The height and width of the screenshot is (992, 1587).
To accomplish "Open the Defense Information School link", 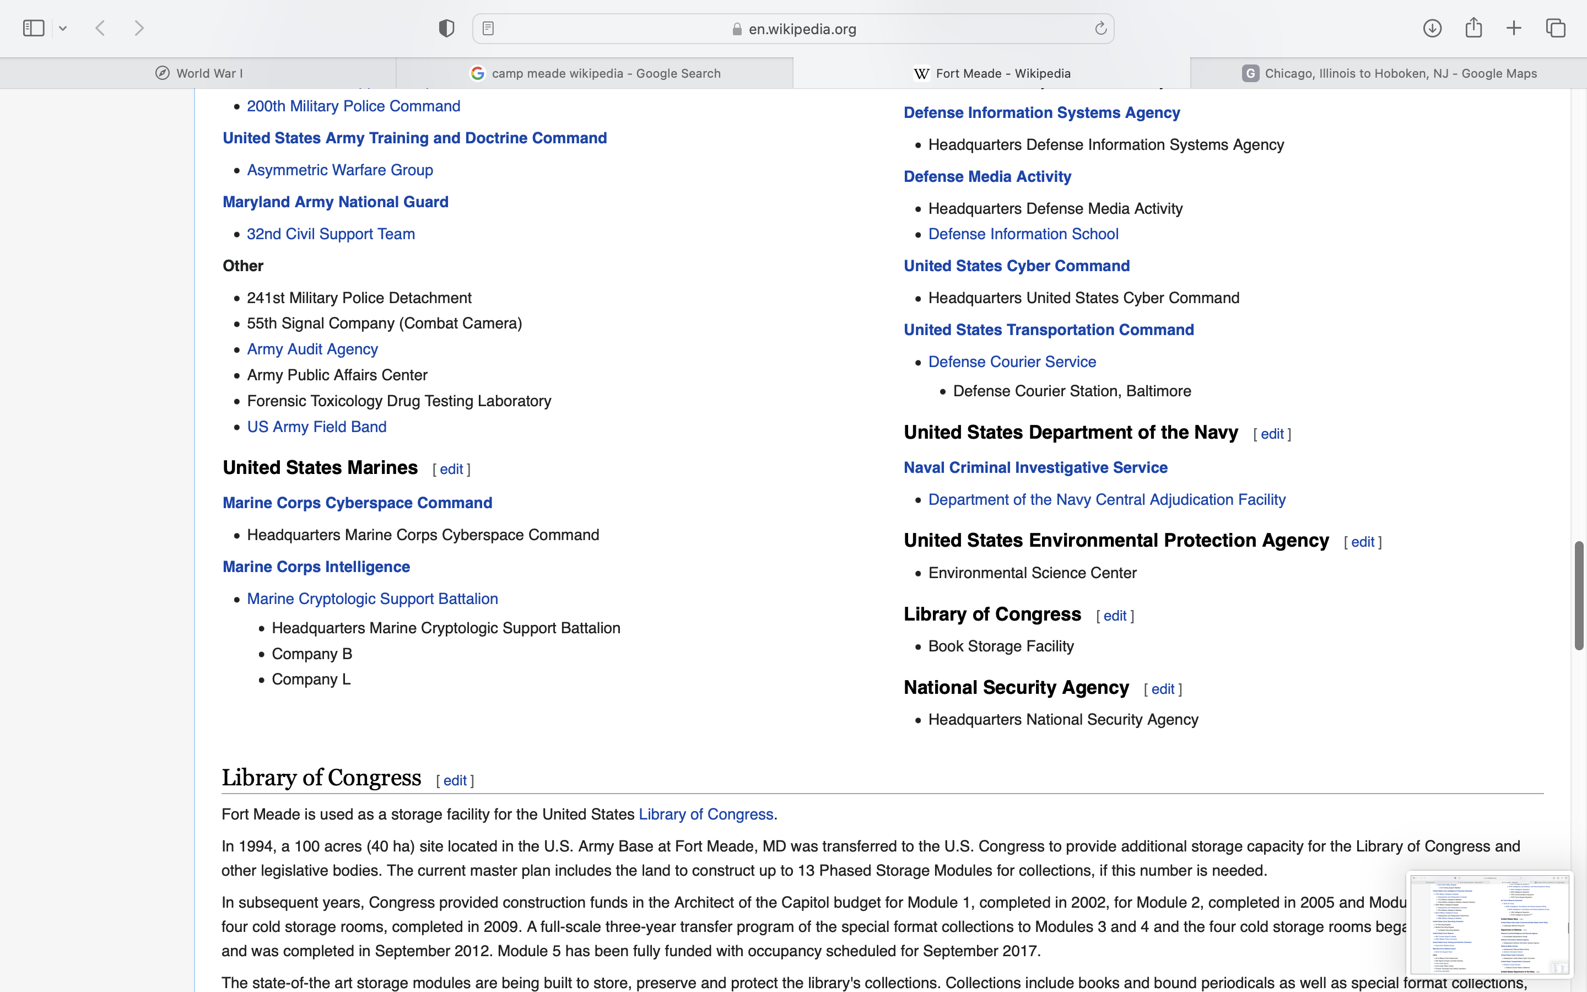I will (1023, 234).
